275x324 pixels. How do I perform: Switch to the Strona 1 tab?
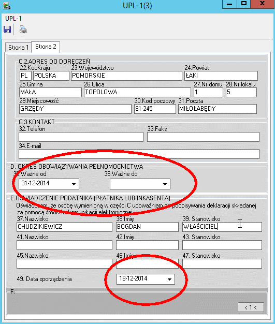[18, 48]
